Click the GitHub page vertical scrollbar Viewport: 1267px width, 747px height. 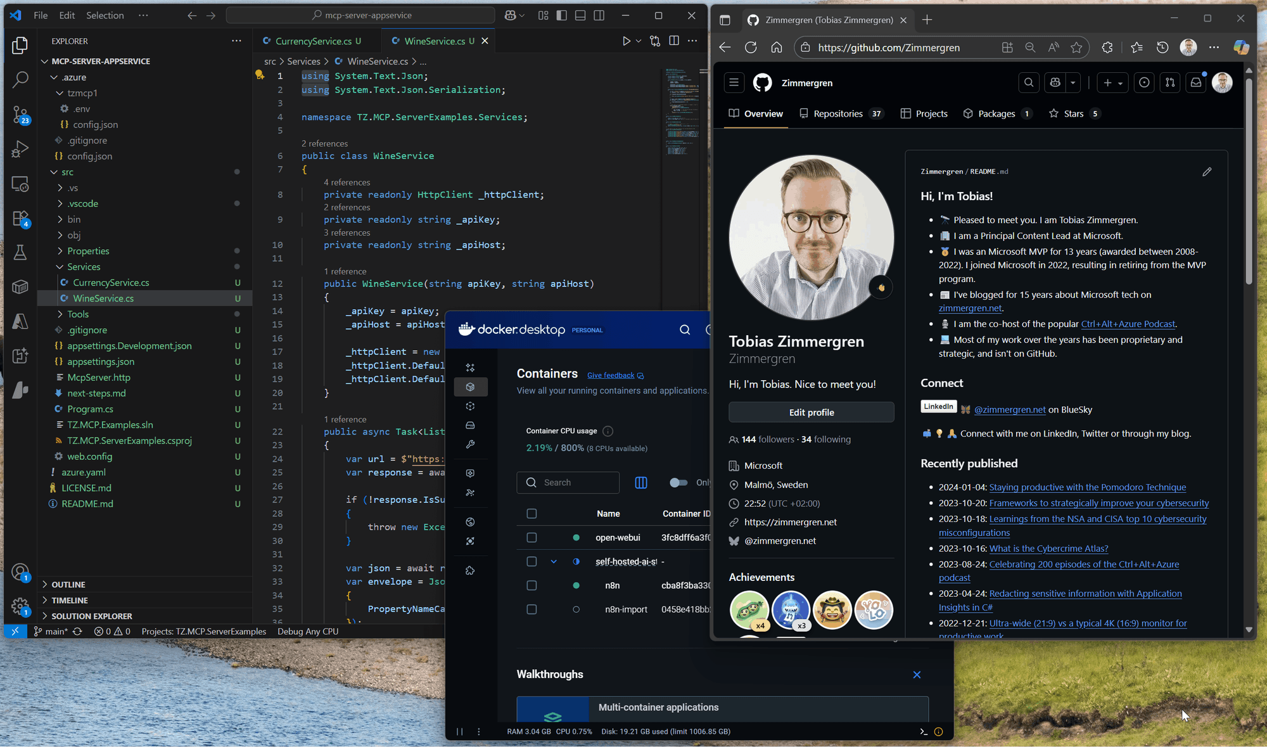point(1249,181)
